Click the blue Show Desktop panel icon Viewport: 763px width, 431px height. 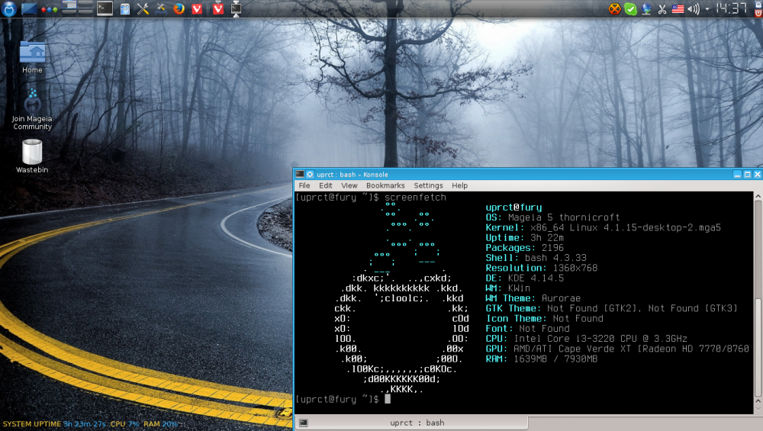tap(29, 8)
